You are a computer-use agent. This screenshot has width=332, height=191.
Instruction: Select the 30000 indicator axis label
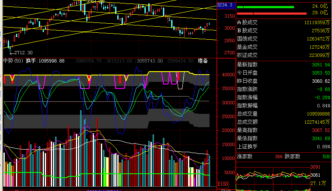coord(228,103)
